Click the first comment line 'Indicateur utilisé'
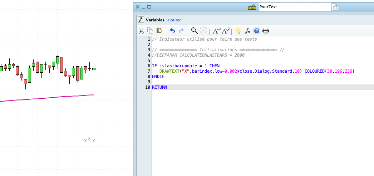Image resolution: width=374 pixels, height=176 pixels. tap(205, 39)
